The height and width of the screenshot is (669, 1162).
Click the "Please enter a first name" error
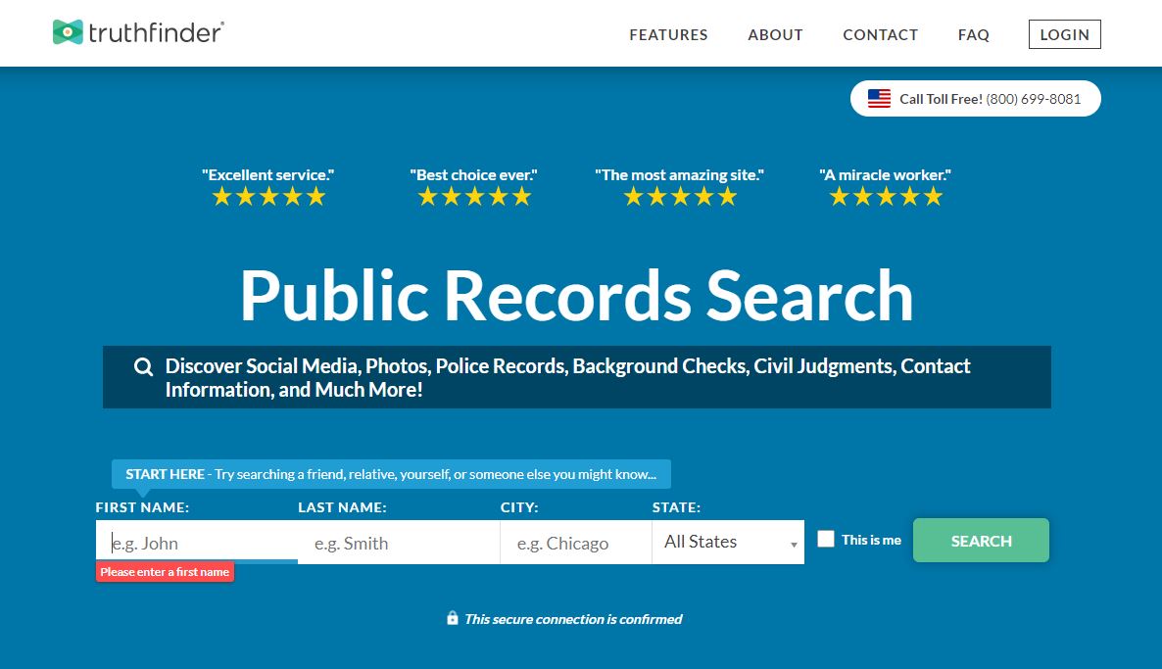click(x=165, y=572)
